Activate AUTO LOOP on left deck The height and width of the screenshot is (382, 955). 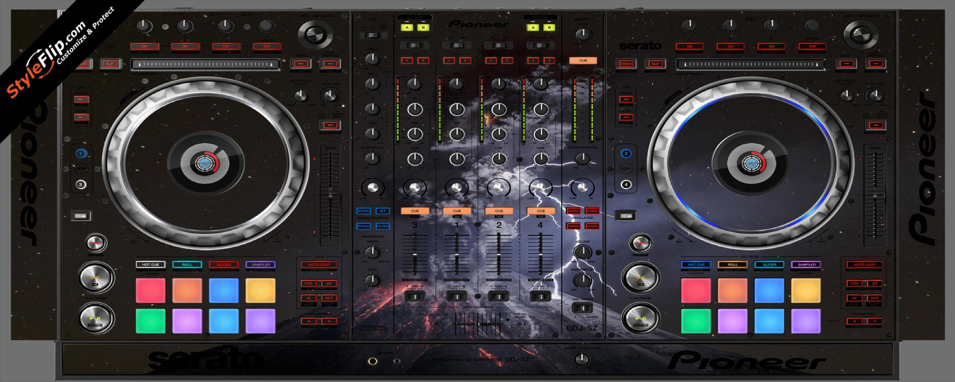(319, 265)
